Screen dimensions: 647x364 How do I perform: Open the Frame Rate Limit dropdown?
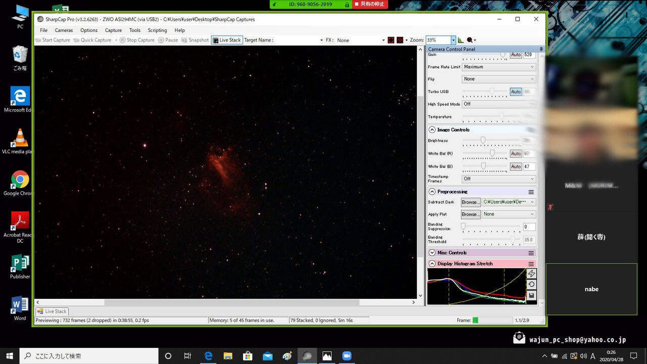[499, 67]
